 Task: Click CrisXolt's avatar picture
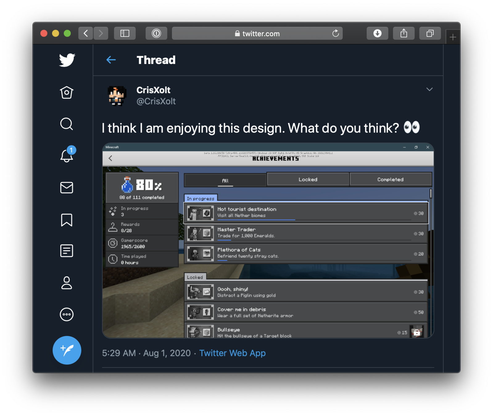click(x=117, y=96)
